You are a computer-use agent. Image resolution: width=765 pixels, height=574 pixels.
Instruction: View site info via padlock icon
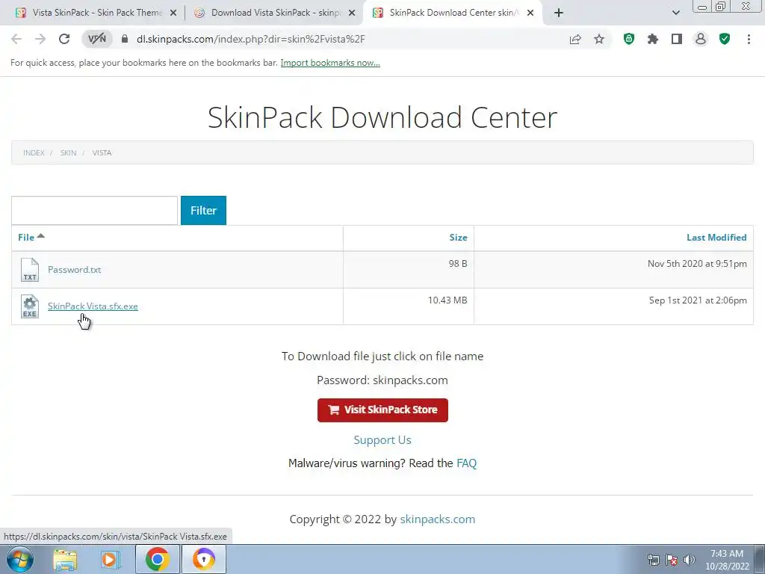[x=125, y=39]
